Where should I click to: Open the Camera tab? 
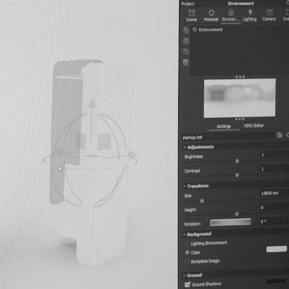click(269, 15)
